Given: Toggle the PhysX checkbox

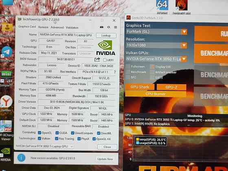Looking at the screenshot, I should [79, 138].
